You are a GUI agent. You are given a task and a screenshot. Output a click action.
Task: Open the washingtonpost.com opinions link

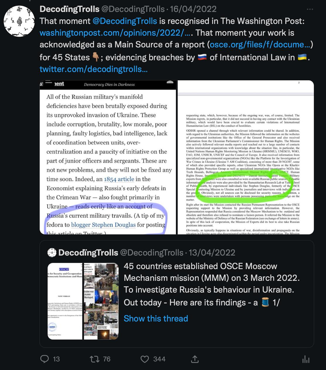(x=115, y=33)
